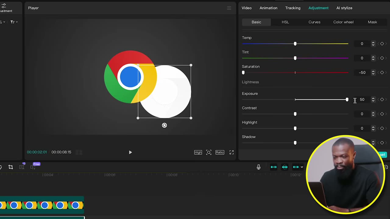The image size is (390, 219).
Task: Select the Crop tool in the timeline toolbar
Action: 11,167
